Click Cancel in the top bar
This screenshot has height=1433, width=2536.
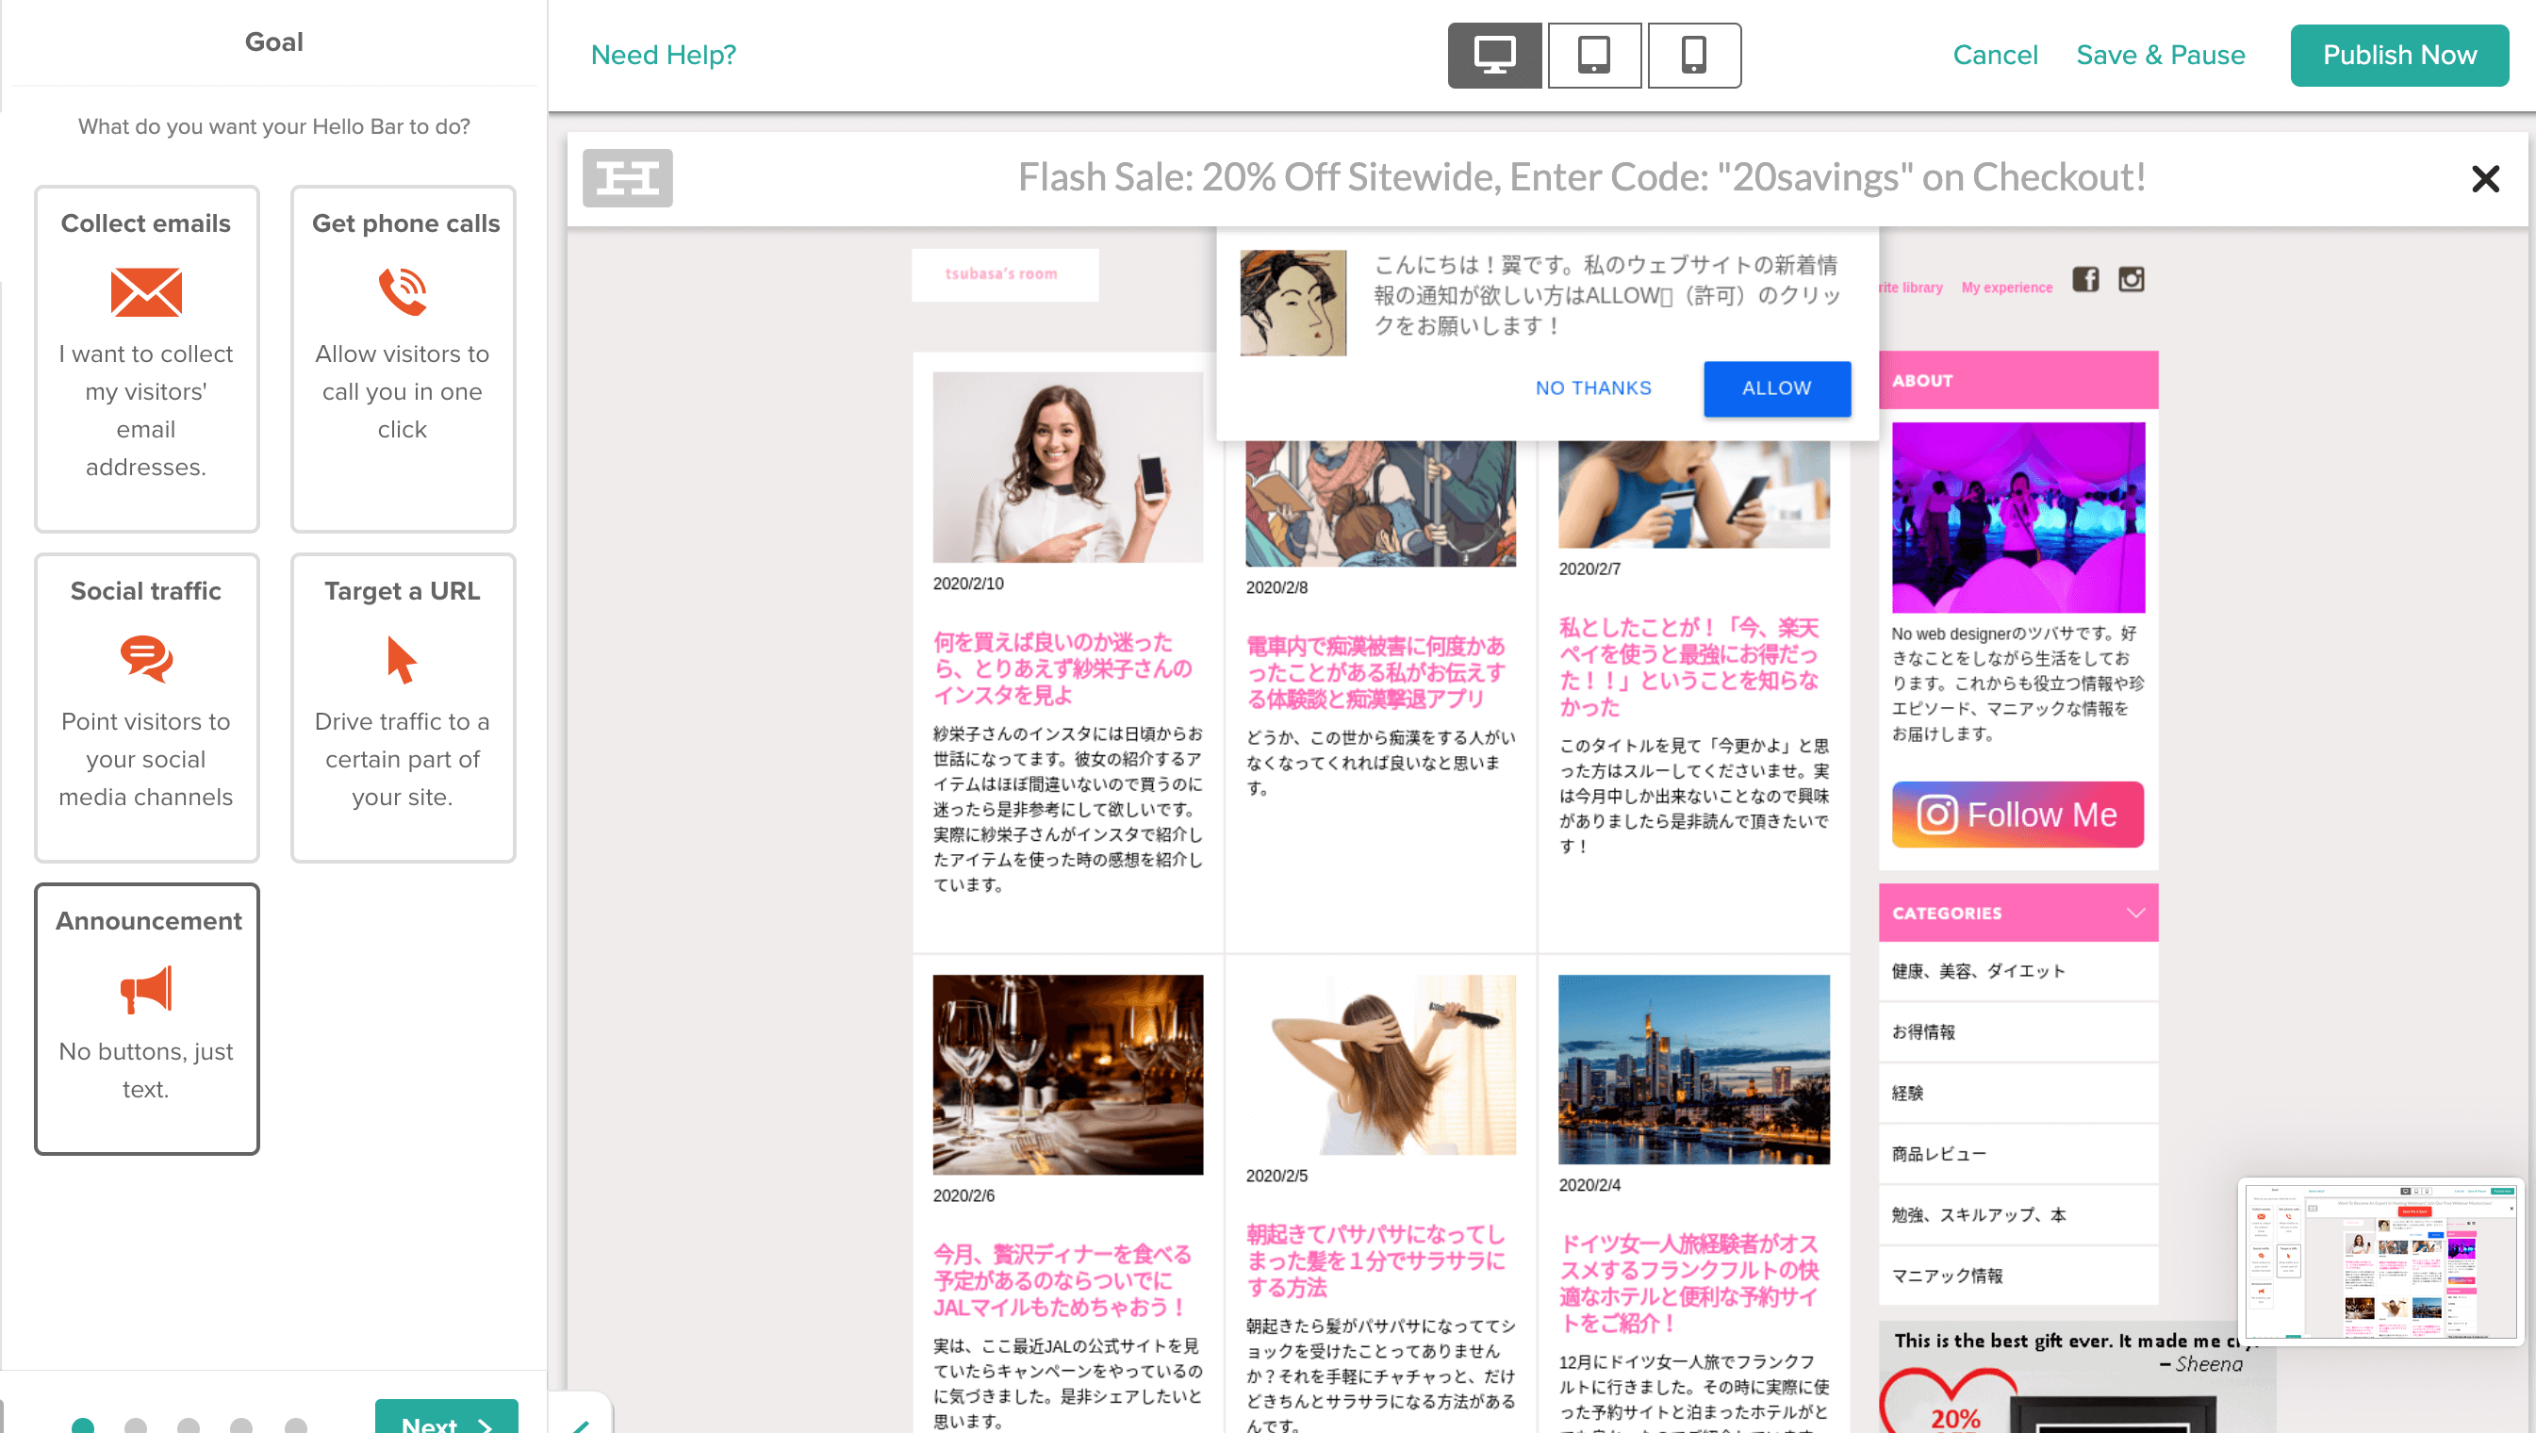1995,55
